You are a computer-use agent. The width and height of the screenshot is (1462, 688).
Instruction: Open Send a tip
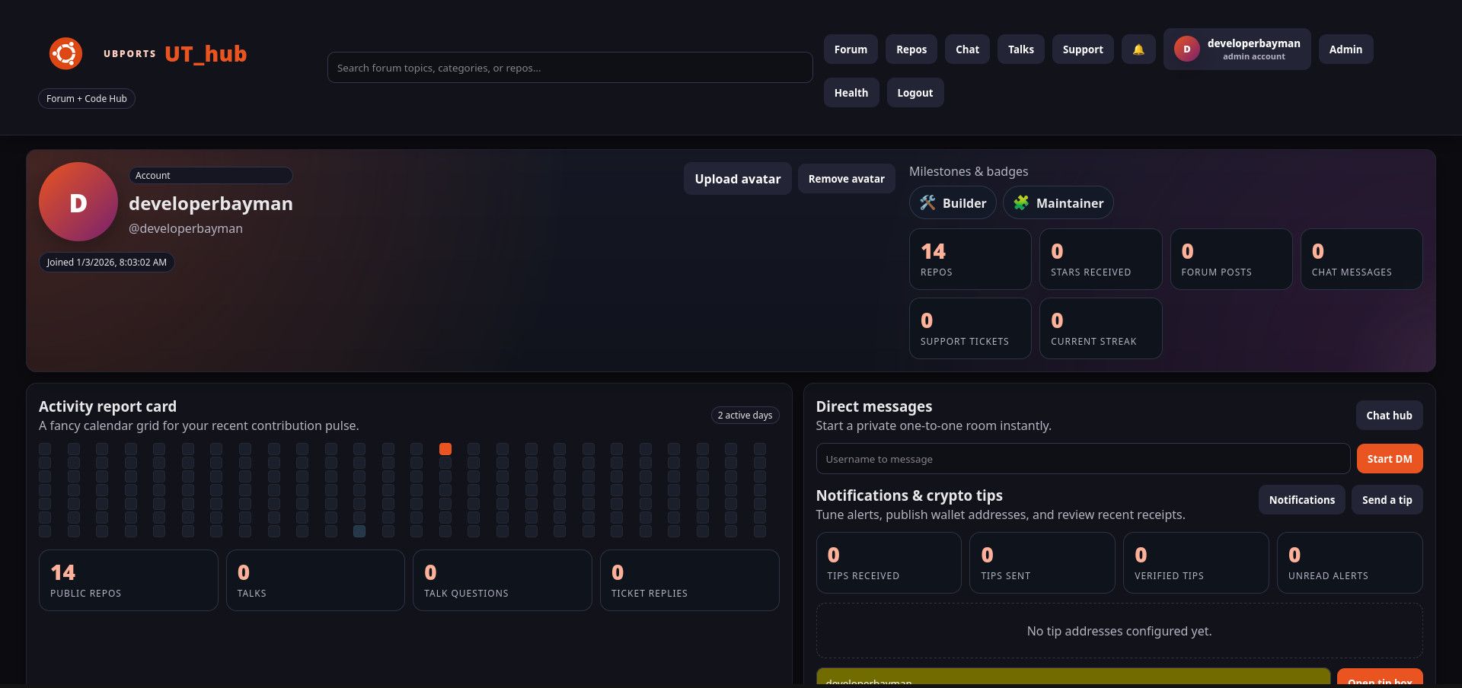(x=1387, y=500)
